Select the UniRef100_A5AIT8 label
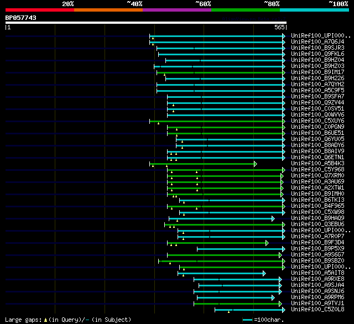Viewport: 354px width, 324px height. tap(317, 273)
